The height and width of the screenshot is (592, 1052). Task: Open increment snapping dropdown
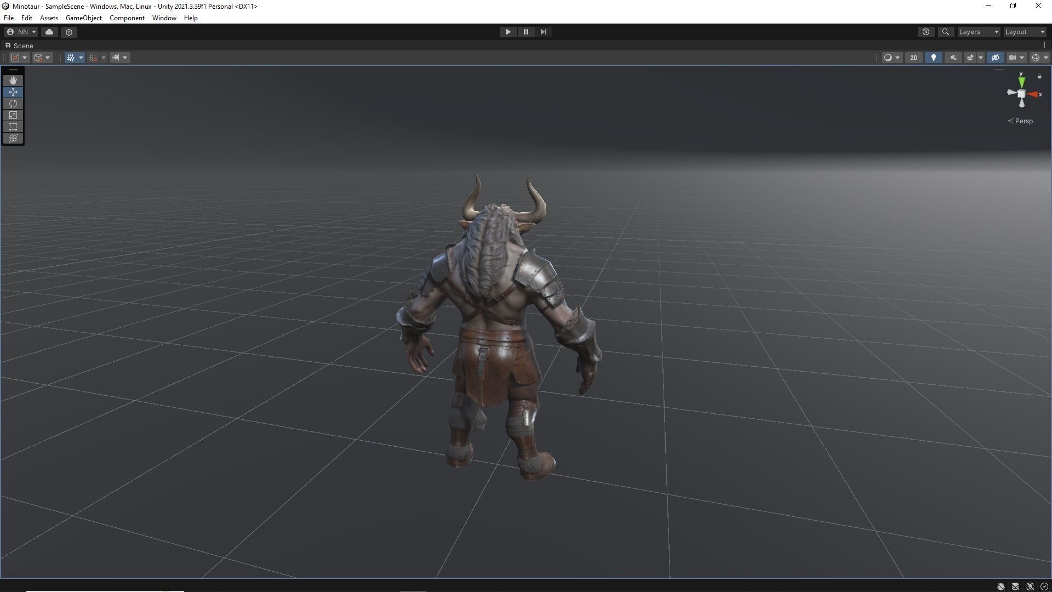pos(119,58)
